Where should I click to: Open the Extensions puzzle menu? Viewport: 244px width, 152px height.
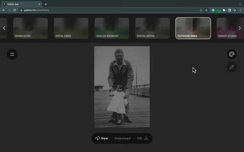point(224,10)
